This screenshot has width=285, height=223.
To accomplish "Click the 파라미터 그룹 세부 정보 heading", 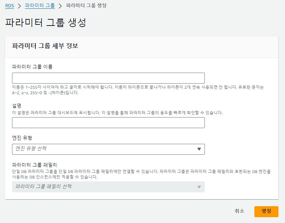I will pyautogui.click(x=45, y=46).
